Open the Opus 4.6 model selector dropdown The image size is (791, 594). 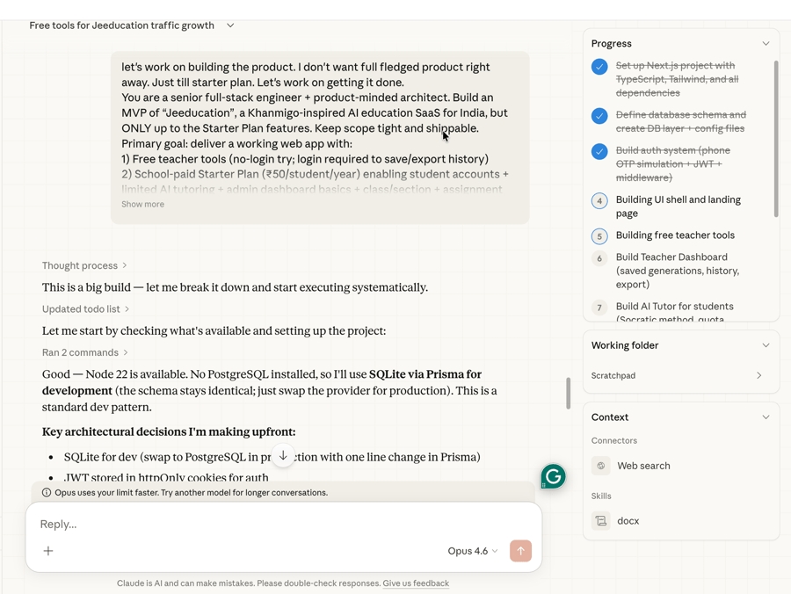(x=473, y=551)
